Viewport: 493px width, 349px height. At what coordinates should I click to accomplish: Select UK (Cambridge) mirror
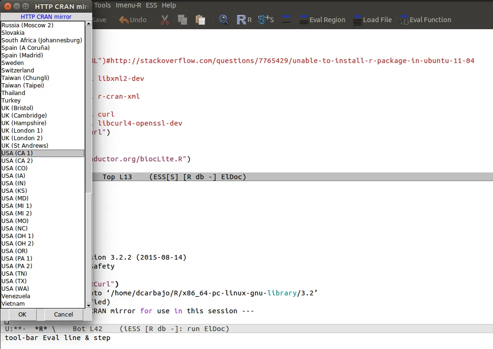pos(43,116)
